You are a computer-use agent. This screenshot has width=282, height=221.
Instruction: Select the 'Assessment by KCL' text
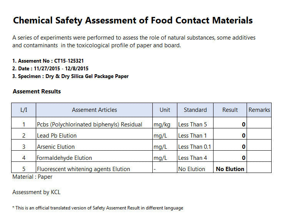(37, 192)
